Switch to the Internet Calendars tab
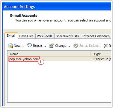The width and height of the screenshot is (113, 108). point(96,36)
